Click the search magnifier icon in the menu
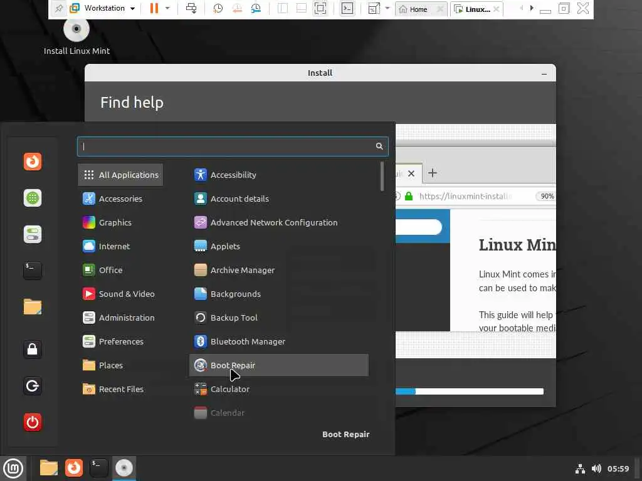This screenshot has width=642, height=481. 379,146
